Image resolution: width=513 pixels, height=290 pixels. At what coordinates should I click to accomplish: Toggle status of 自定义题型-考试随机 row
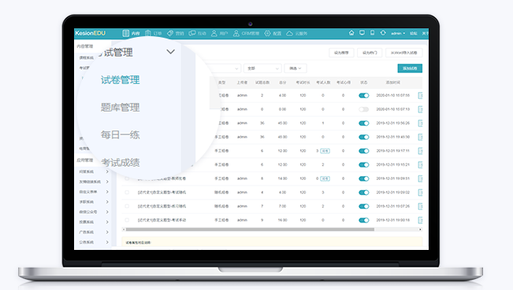pyautogui.click(x=363, y=193)
